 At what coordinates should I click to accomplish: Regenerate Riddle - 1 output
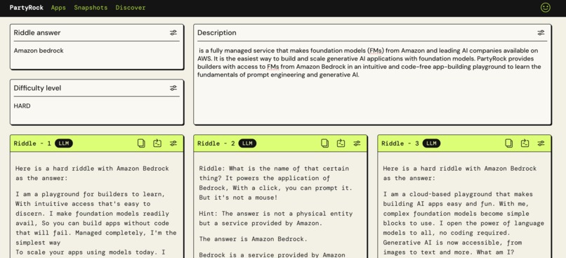tap(157, 143)
